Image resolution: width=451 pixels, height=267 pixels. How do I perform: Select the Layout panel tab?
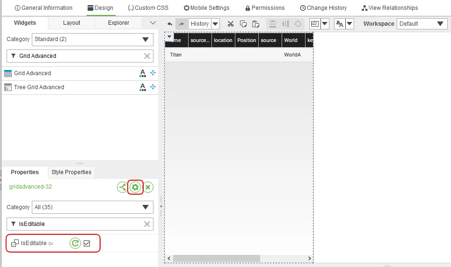coord(72,23)
